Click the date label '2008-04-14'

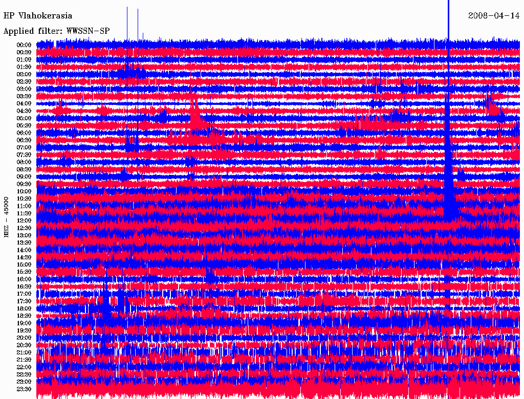[x=494, y=16]
